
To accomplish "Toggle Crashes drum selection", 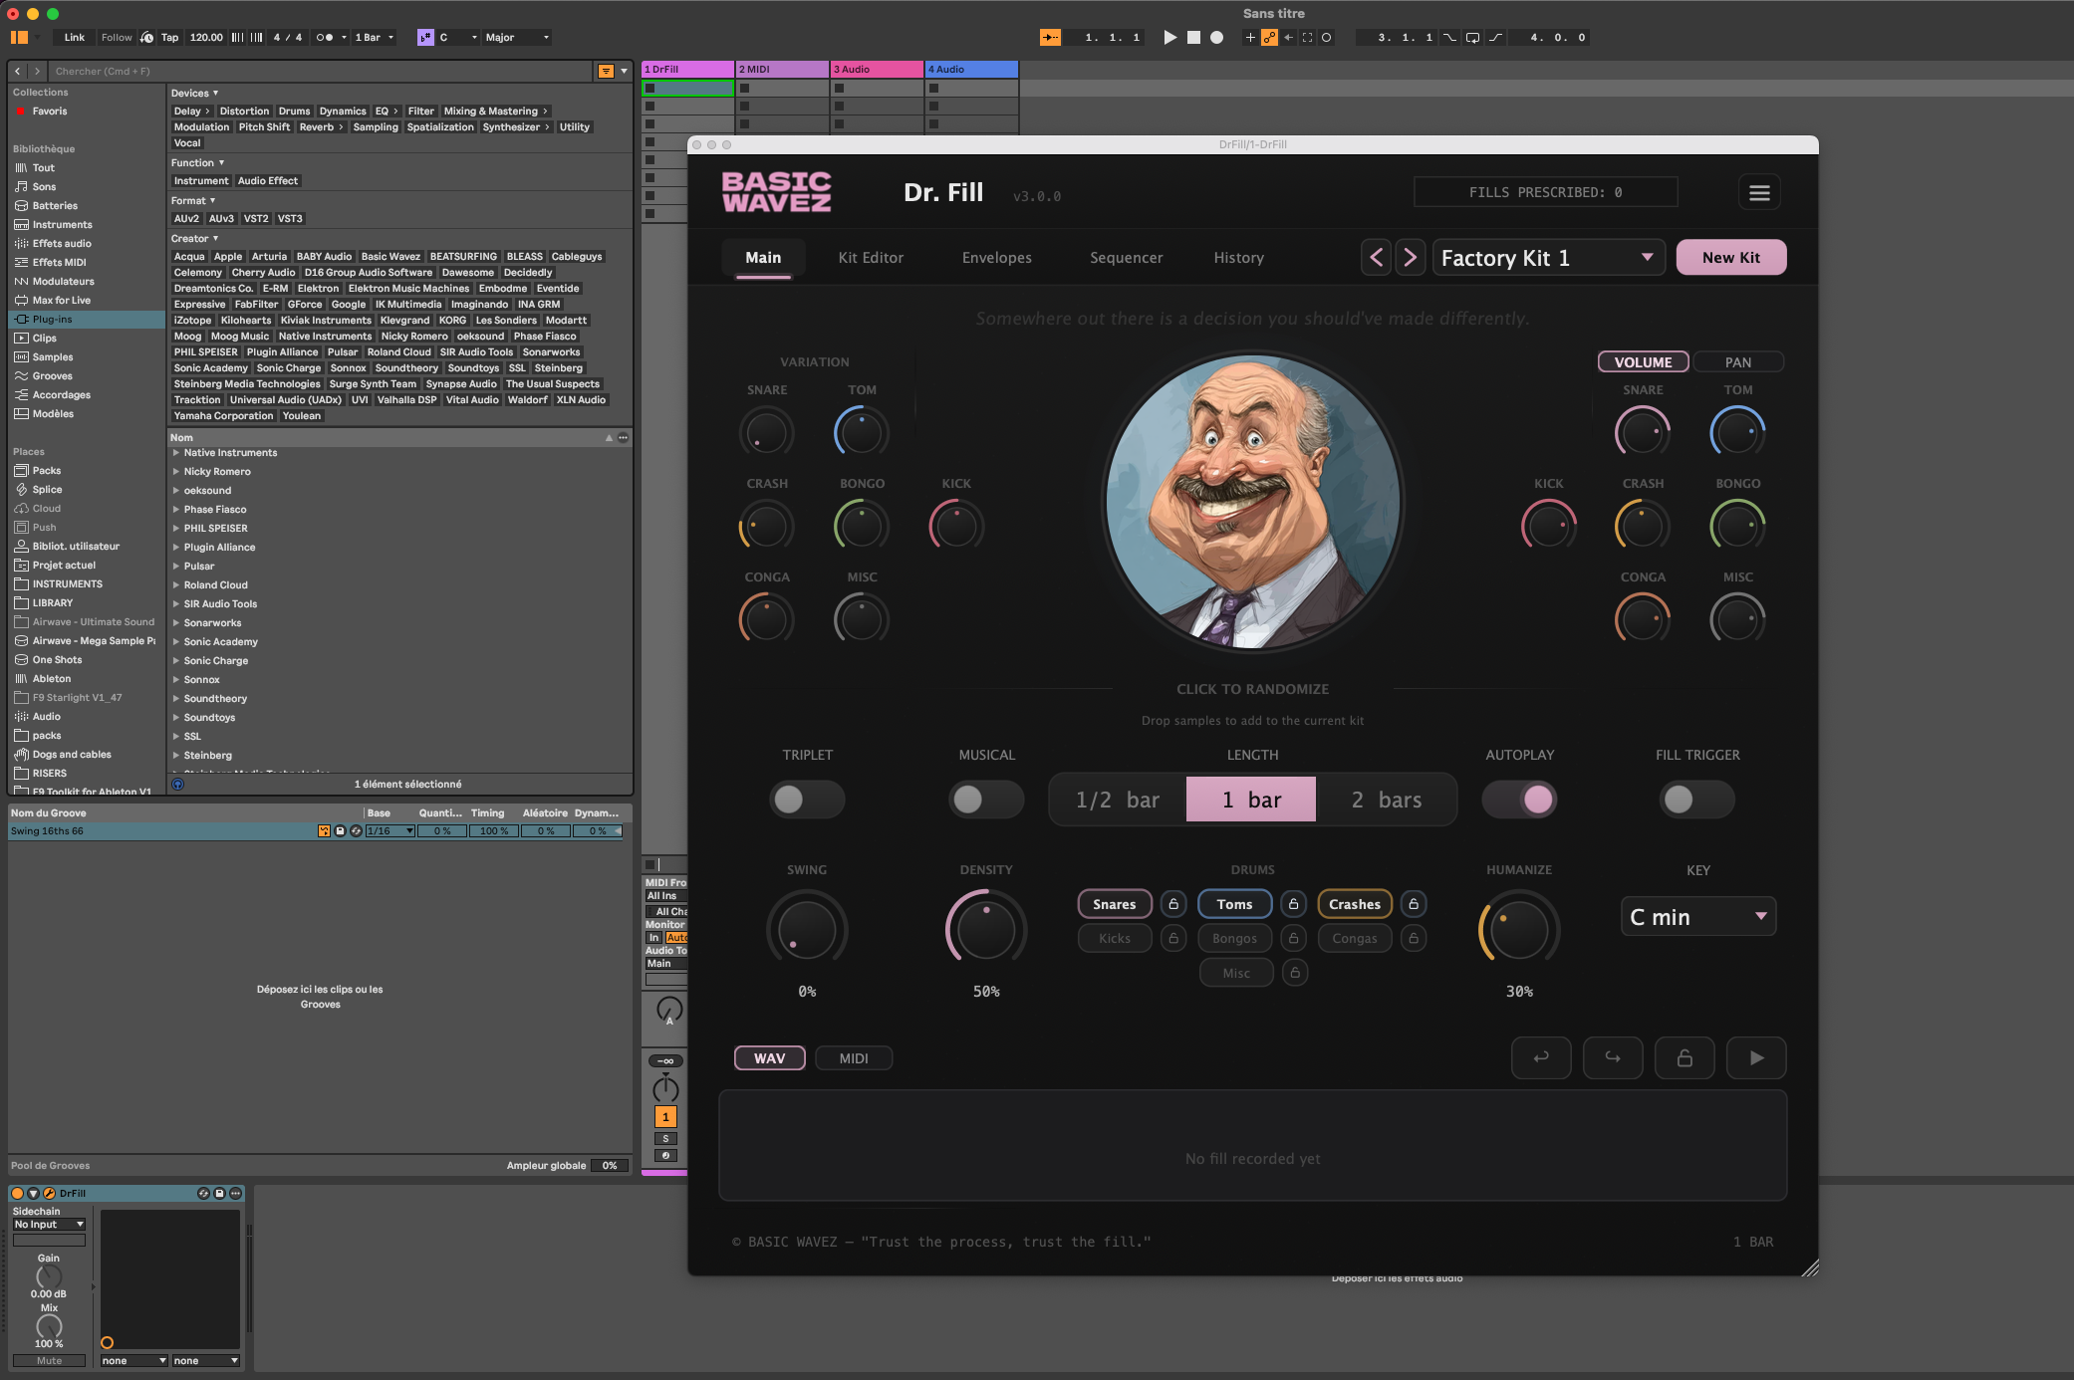I will click(x=1355, y=904).
